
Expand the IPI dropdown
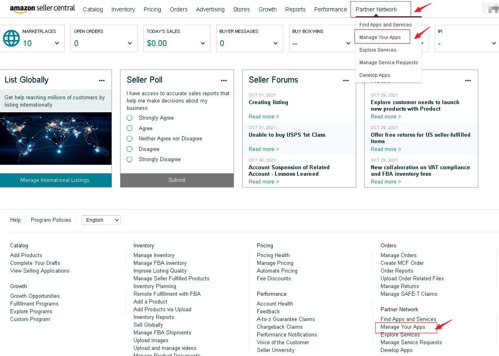(x=494, y=44)
